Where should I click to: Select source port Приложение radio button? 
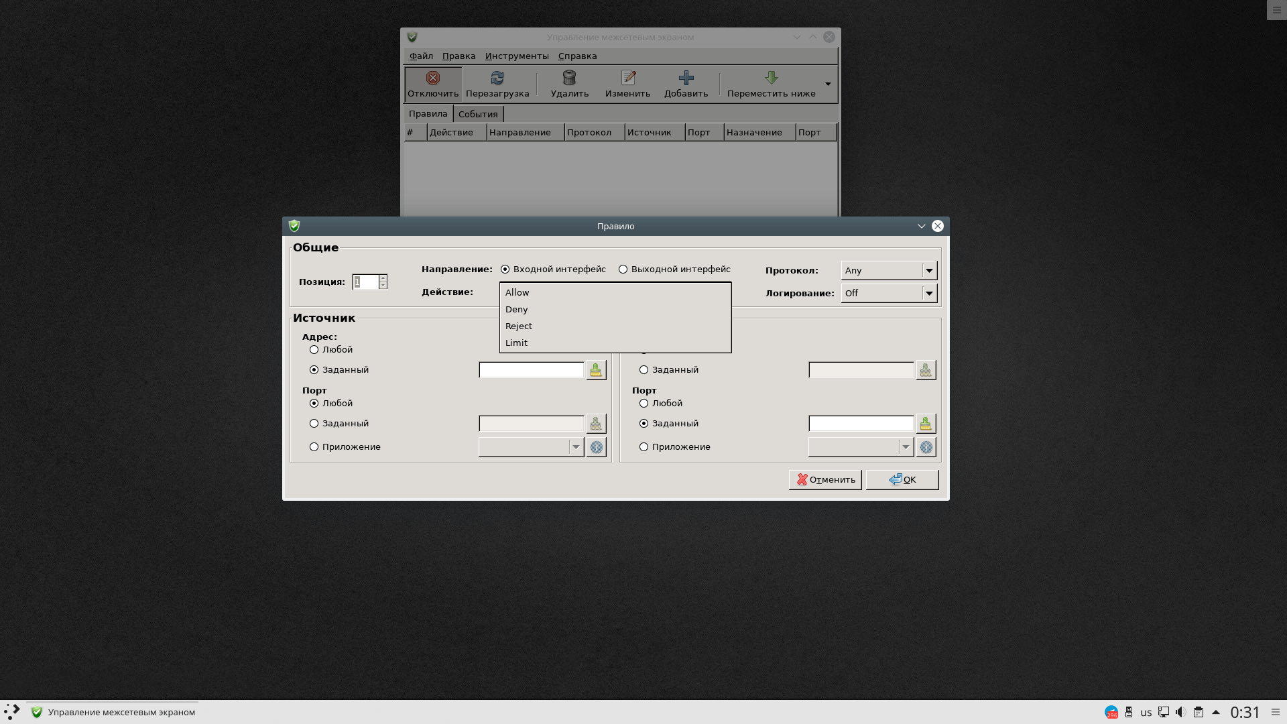tap(314, 447)
